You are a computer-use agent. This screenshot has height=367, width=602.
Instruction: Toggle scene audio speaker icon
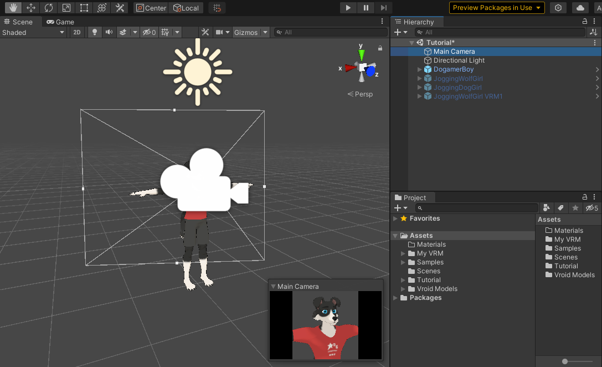[x=109, y=32]
